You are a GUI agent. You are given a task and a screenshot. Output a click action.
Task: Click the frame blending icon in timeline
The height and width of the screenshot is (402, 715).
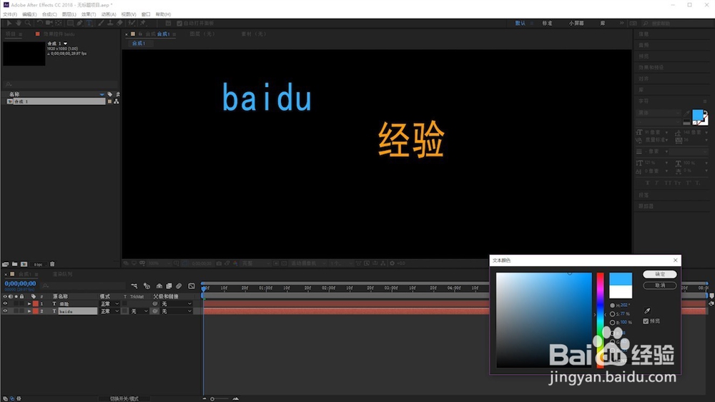[x=169, y=286]
